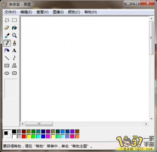This screenshot has height=152, width=157.
Task: Open the 帮助(H) menu
Action: 91,12
